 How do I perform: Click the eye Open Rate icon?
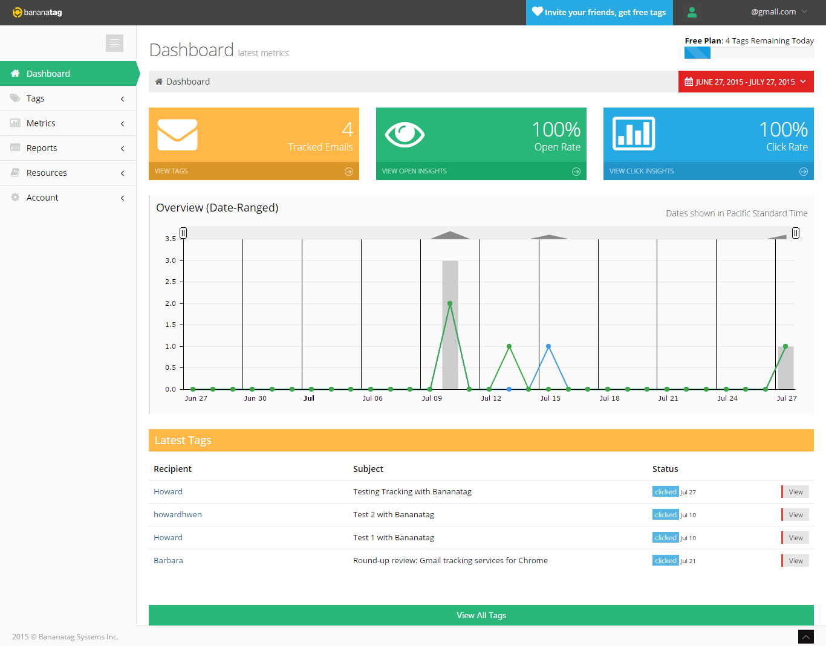405,134
